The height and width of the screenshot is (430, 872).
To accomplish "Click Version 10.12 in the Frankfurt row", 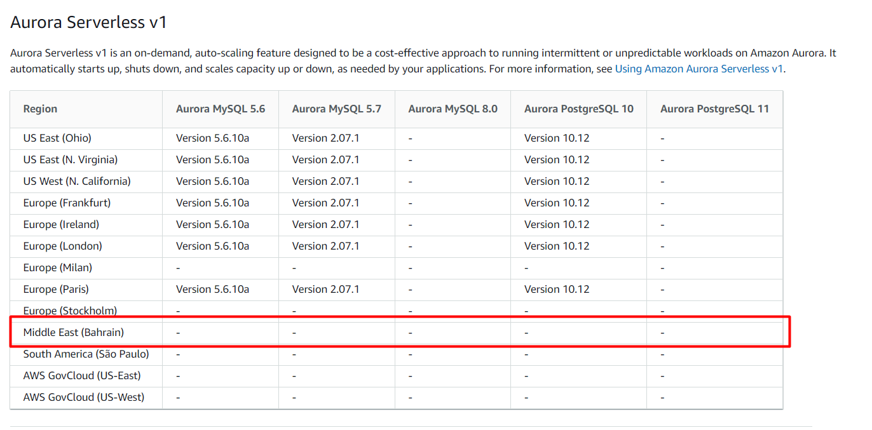I will tap(557, 203).
